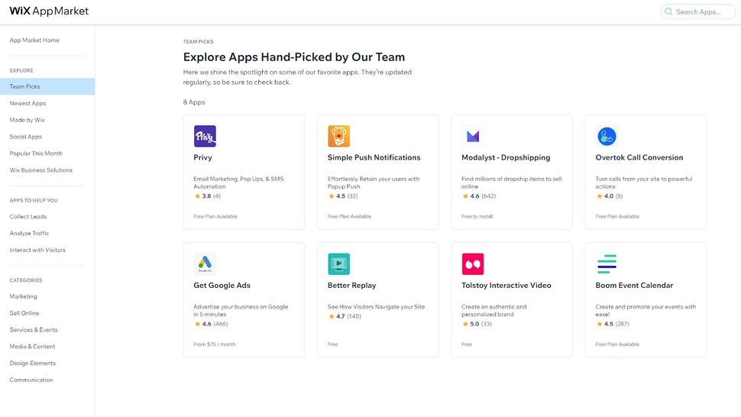Open the Privy app icon
741x417 pixels.
point(205,136)
